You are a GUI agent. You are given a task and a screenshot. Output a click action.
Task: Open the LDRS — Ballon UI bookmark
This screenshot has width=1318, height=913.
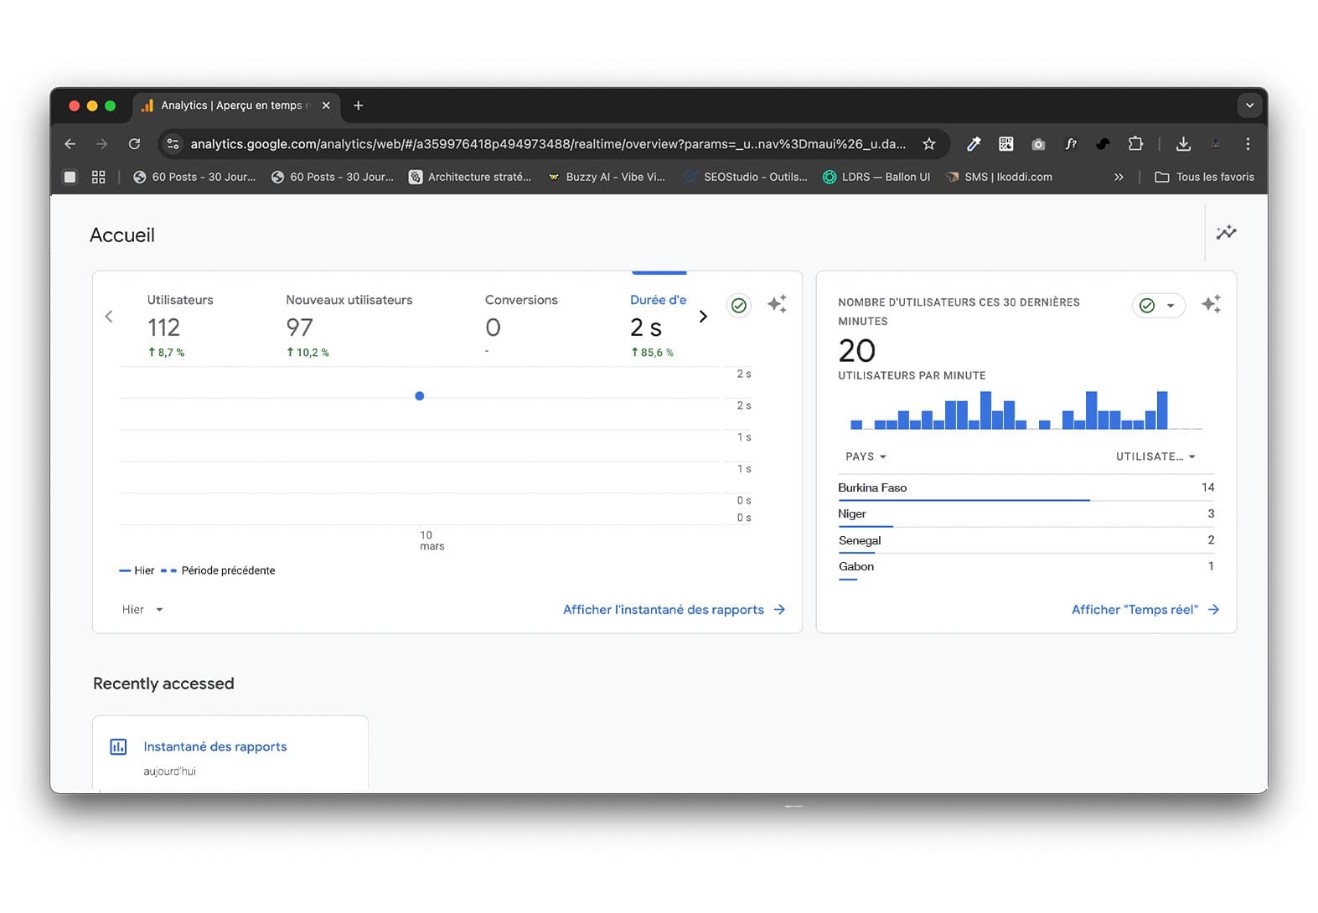point(876,177)
